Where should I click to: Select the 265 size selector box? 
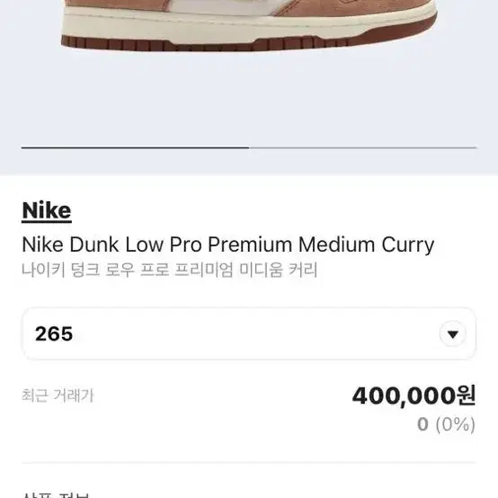[249, 333]
